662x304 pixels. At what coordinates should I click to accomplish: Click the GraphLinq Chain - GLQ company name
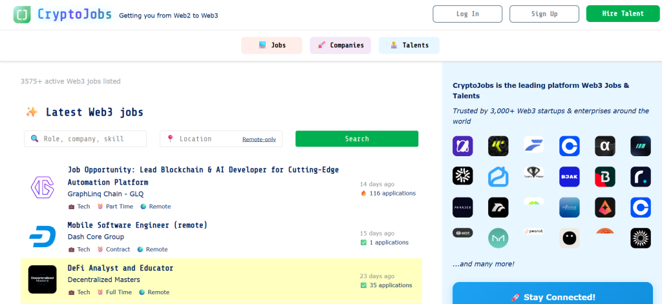coord(105,194)
